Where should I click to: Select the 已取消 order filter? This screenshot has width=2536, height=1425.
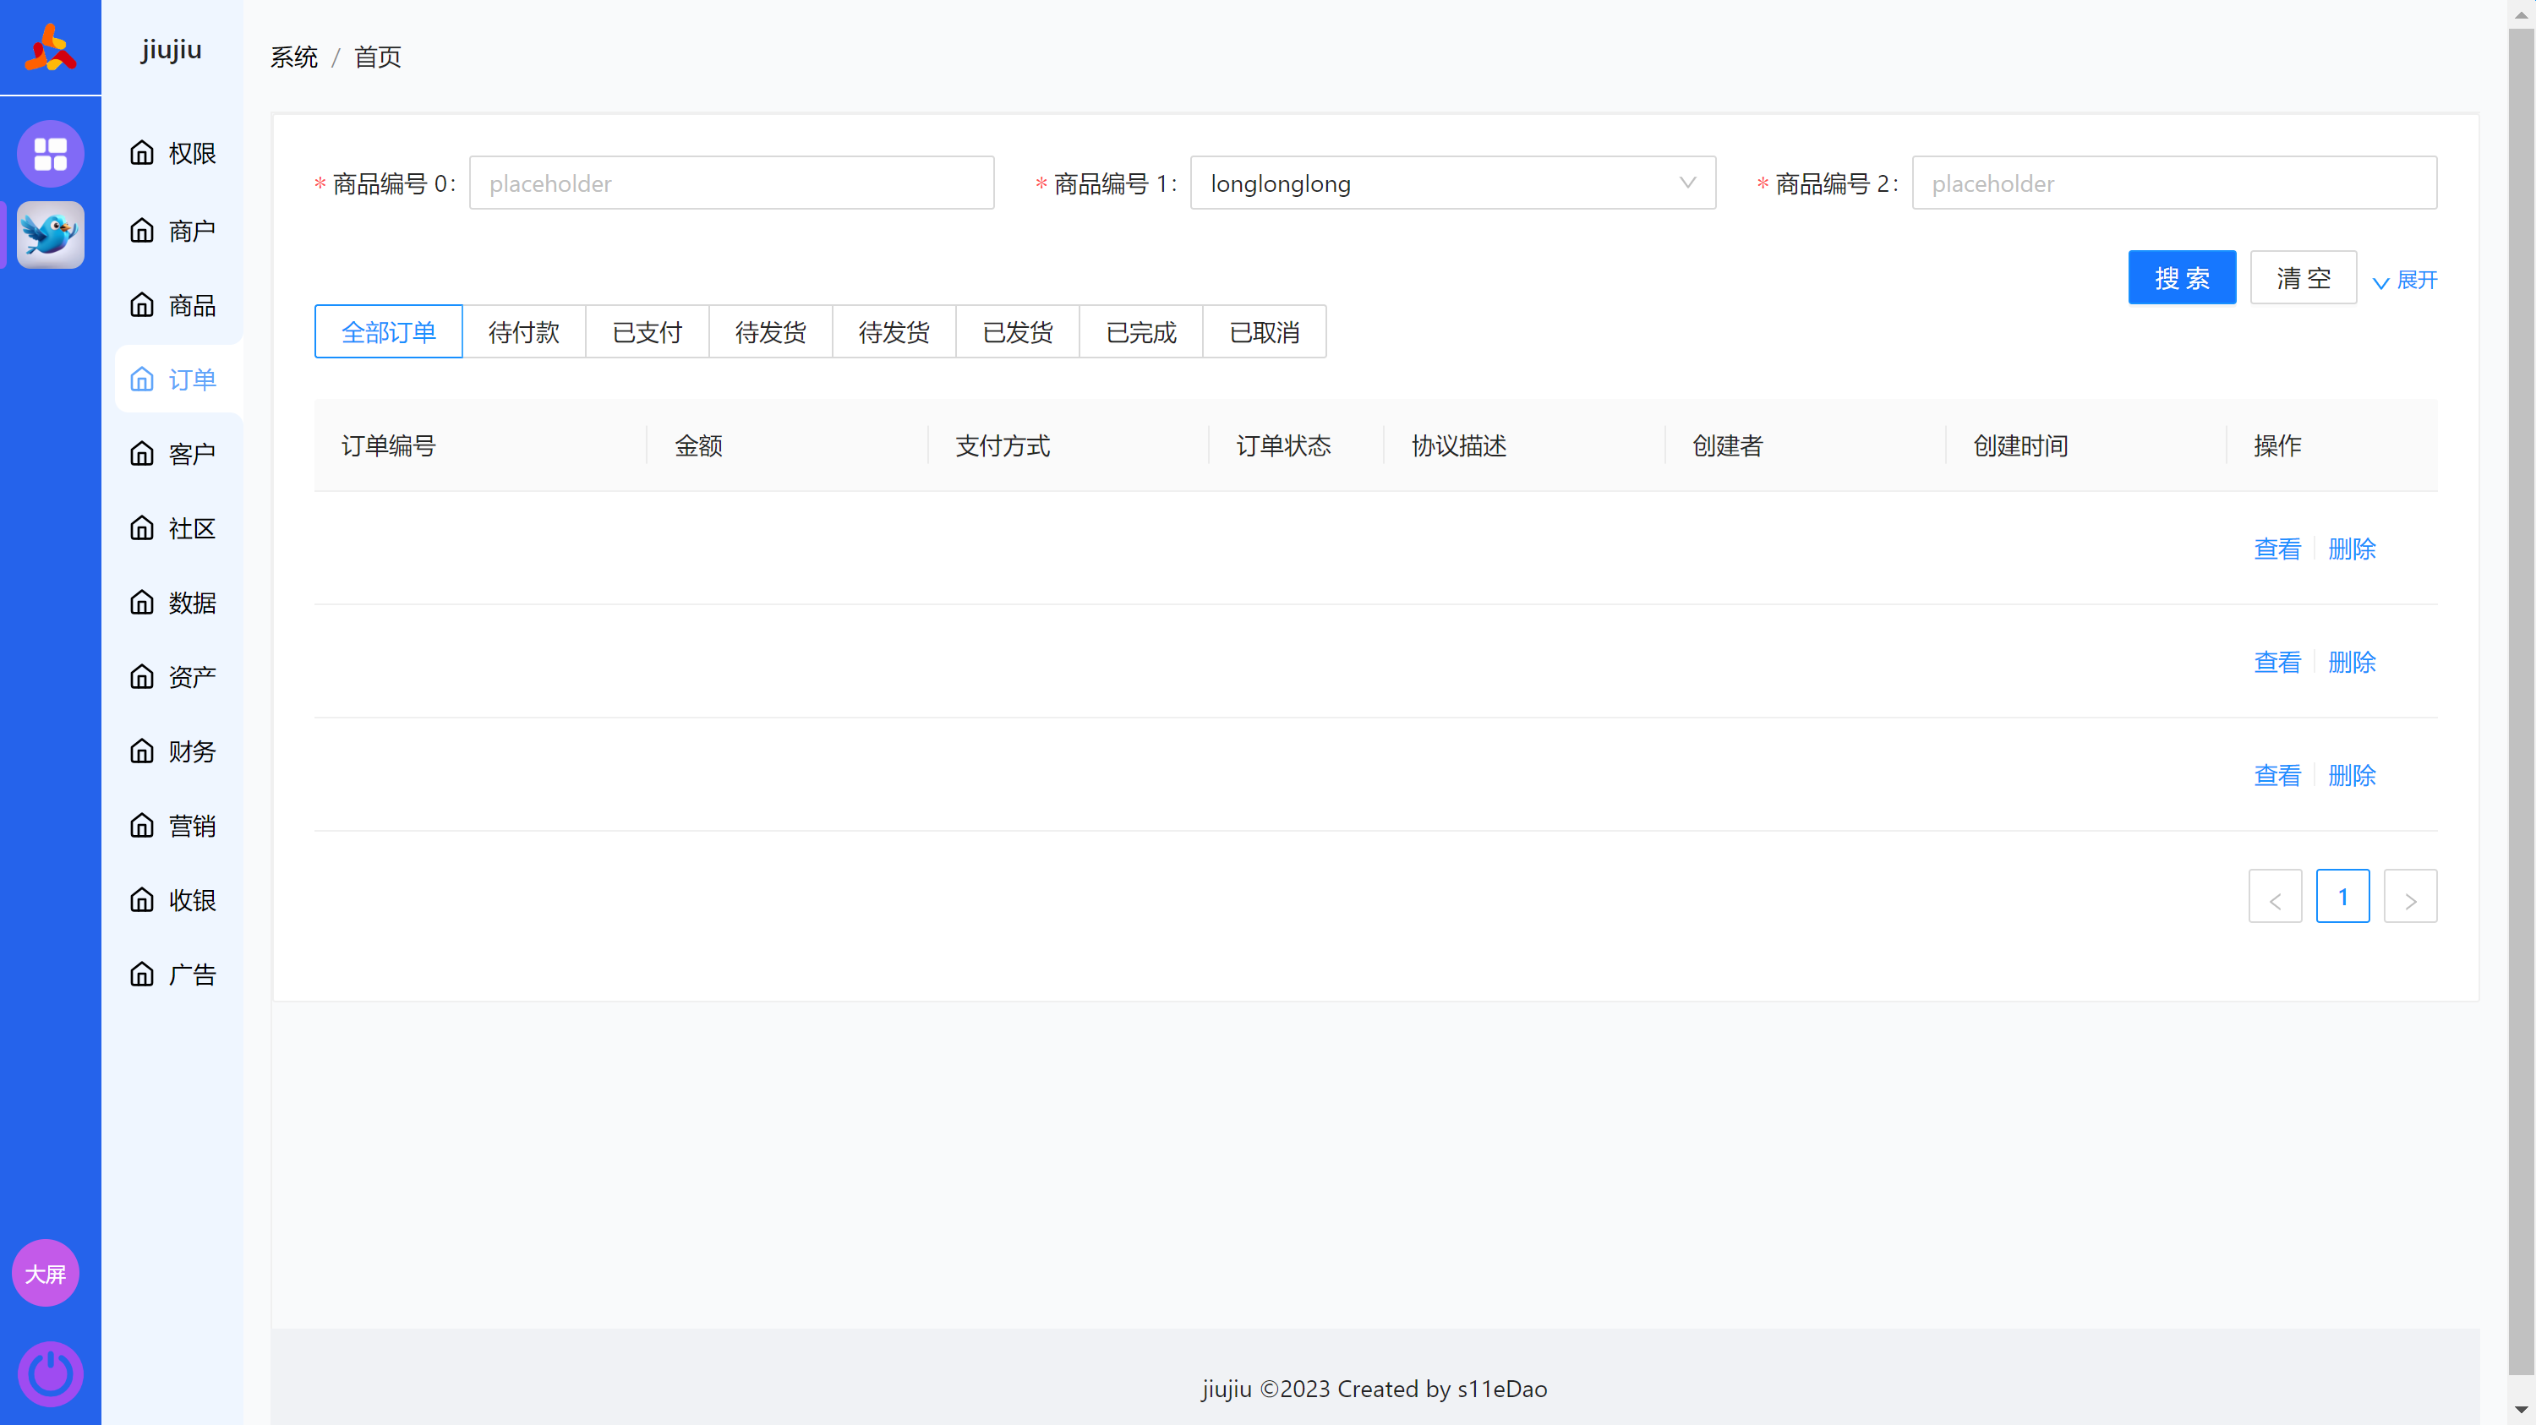(1264, 331)
